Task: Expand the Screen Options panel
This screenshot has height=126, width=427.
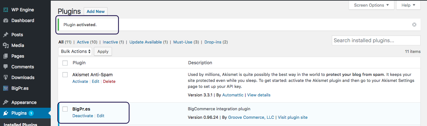Action: point(371,5)
